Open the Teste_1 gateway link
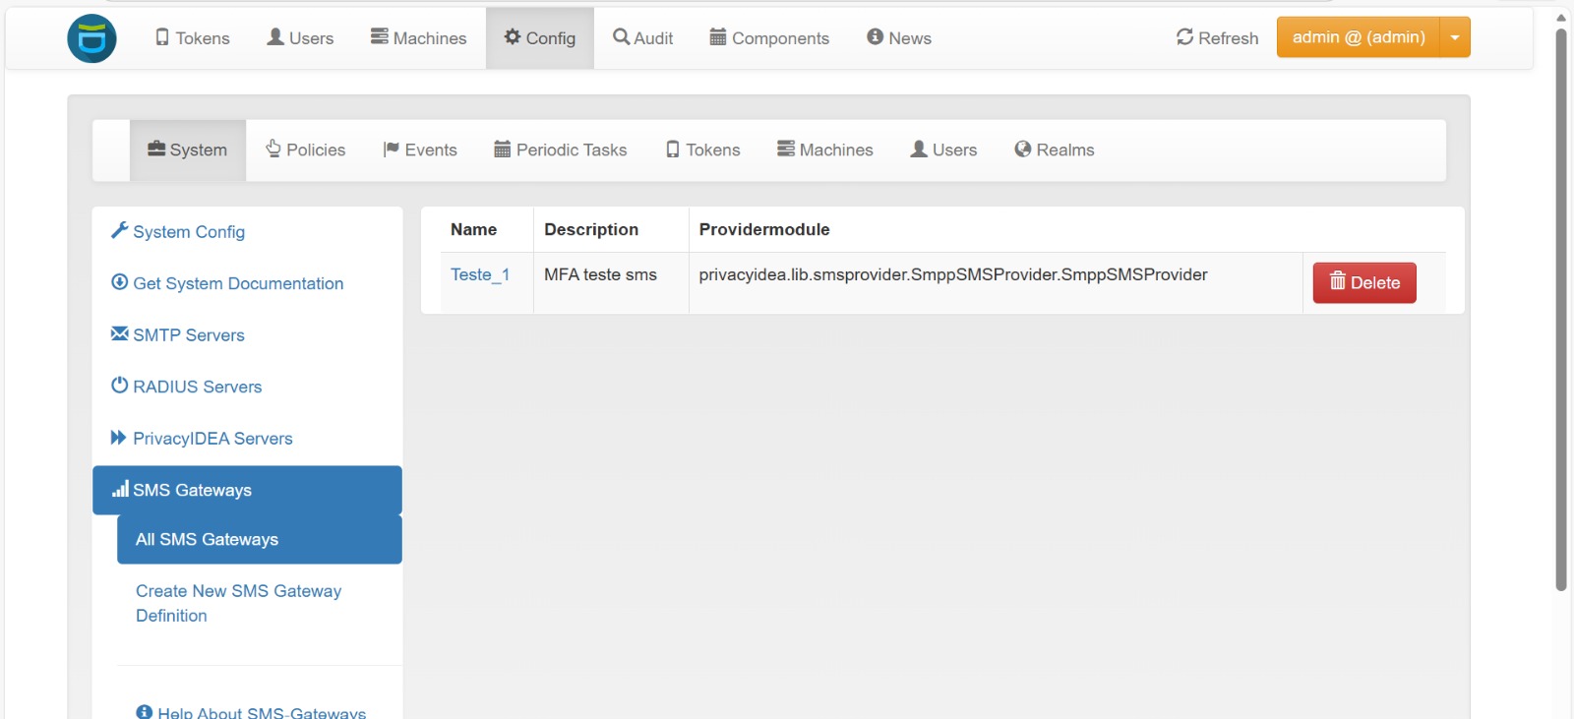This screenshot has width=1574, height=719. click(480, 274)
